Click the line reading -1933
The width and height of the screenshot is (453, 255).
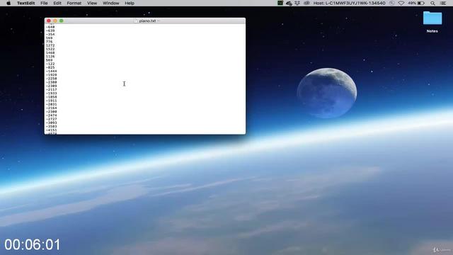(x=51, y=93)
